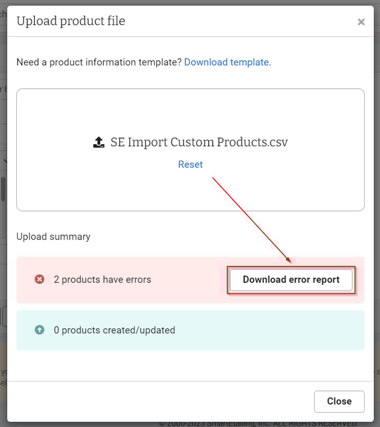Close the Upload product file dialog
The height and width of the screenshot is (427, 380).
(339, 401)
